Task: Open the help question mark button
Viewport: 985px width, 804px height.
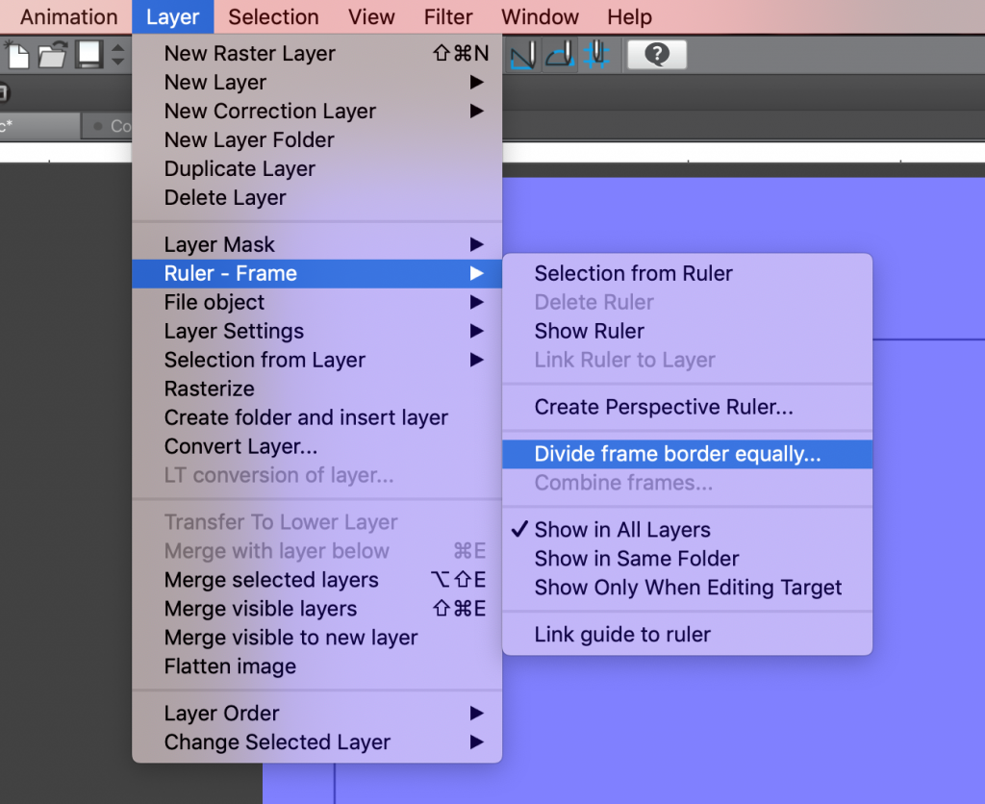Action: 656,55
